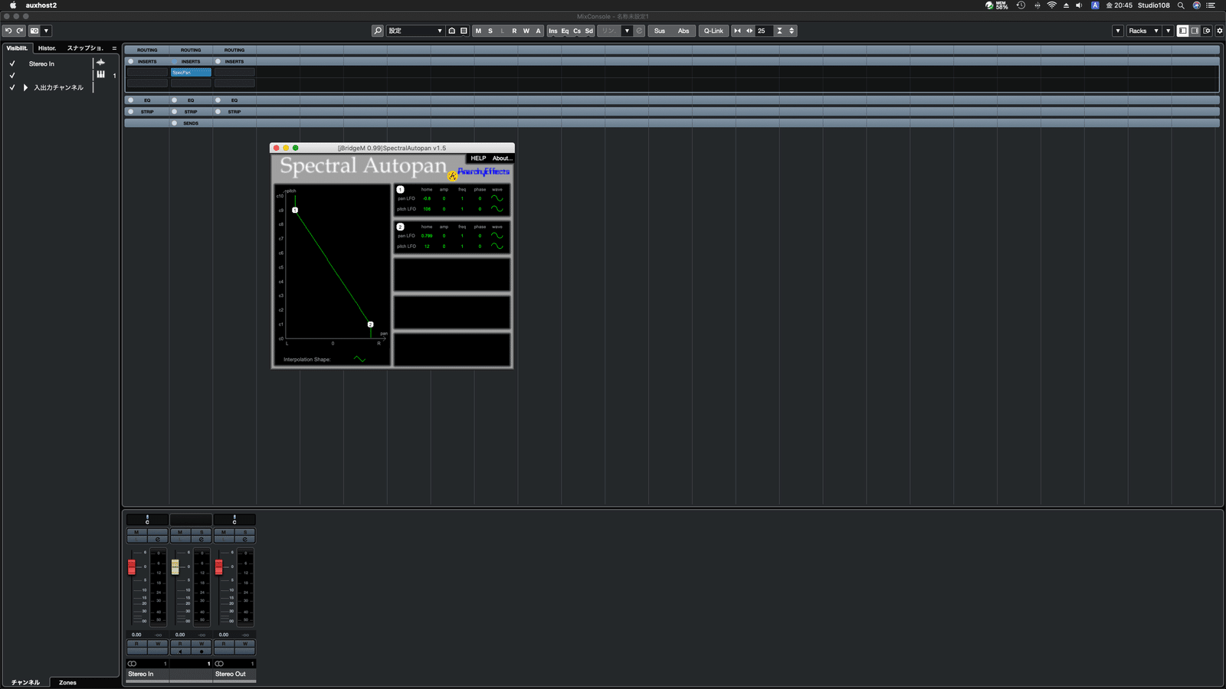Click the Sus button in toolbar
The height and width of the screenshot is (689, 1226).
[x=660, y=31]
